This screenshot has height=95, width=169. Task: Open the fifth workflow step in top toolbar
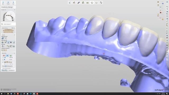[x=87, y=3]
